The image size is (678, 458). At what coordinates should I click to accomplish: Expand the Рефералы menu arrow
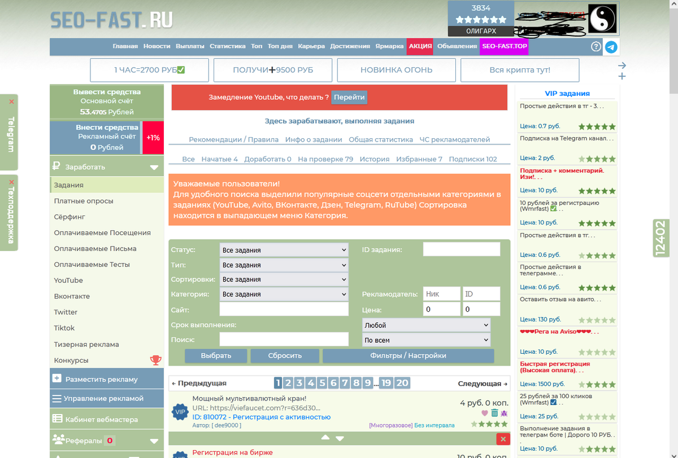[154, 441]
